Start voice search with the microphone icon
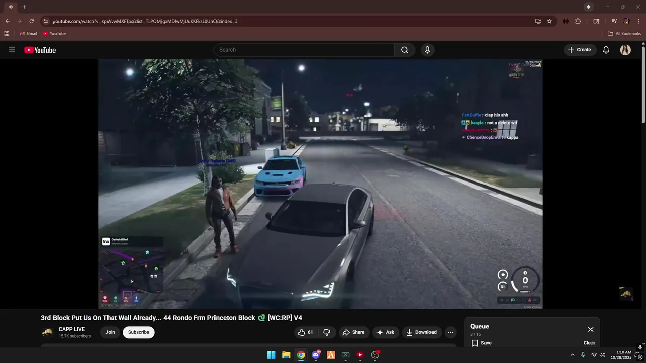Screen dimensions: 646x363 427,50
